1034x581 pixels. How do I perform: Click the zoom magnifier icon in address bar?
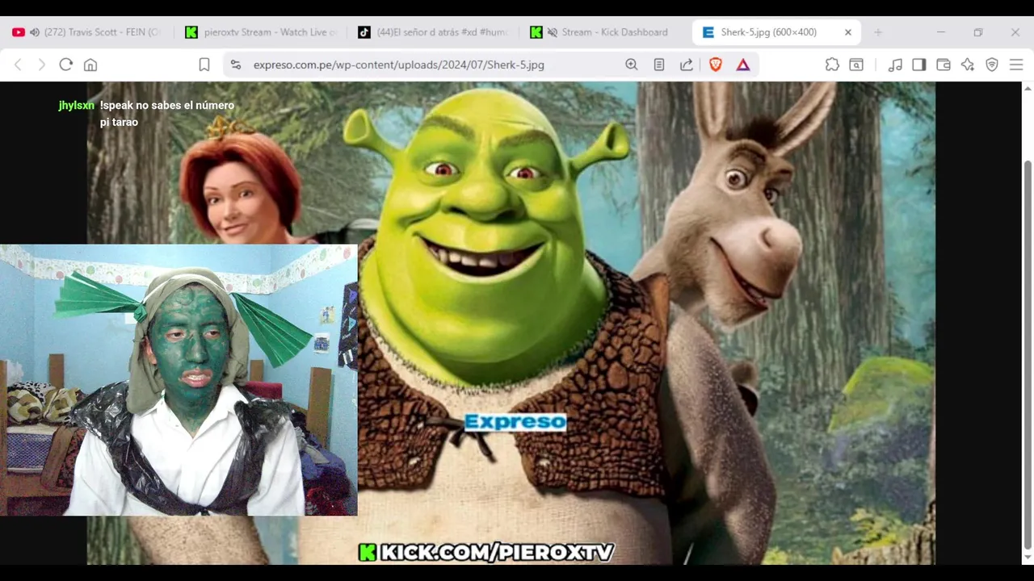pos(632,65)
